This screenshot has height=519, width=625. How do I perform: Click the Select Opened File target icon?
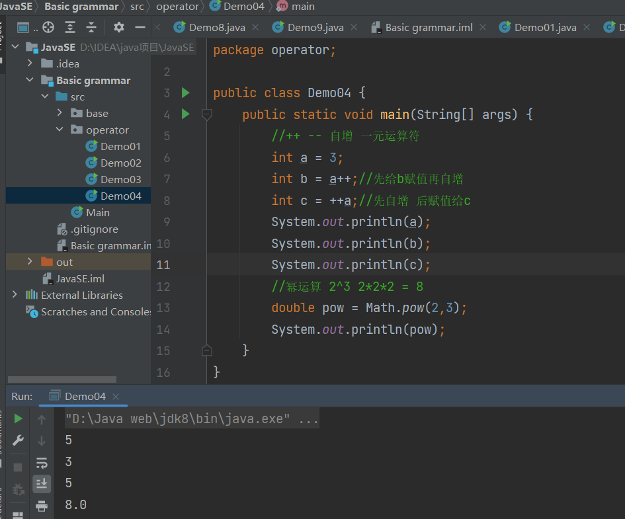(48, 27)
